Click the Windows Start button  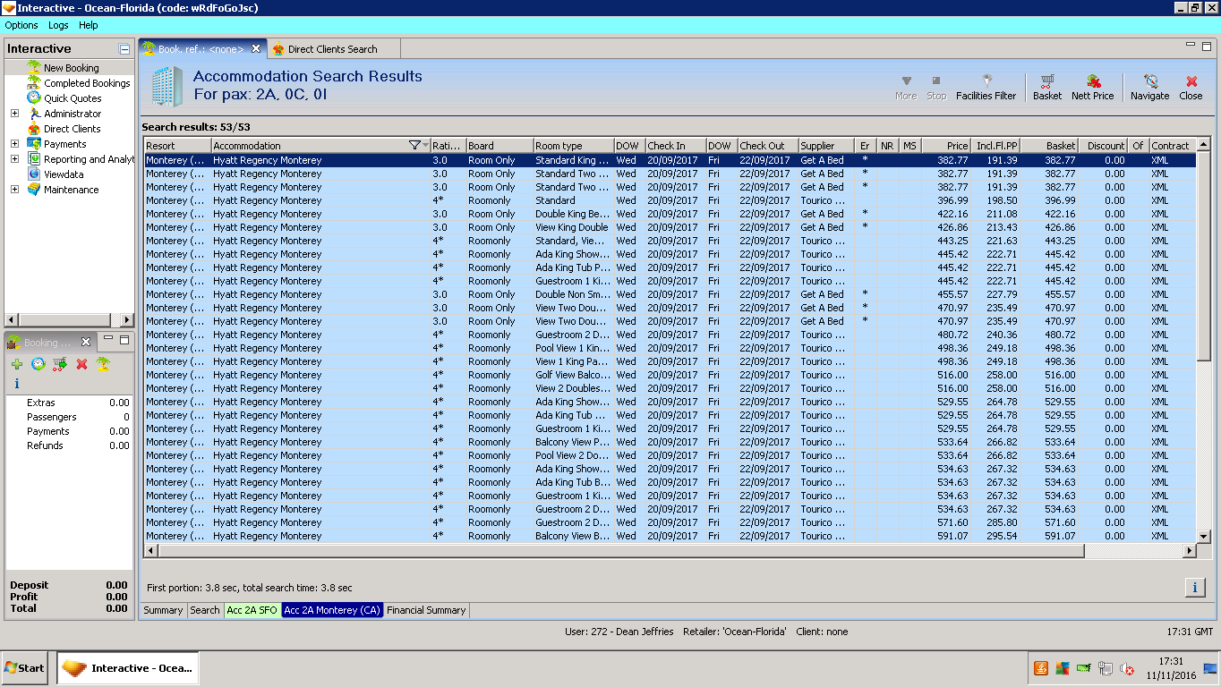[x=25, y=667]
